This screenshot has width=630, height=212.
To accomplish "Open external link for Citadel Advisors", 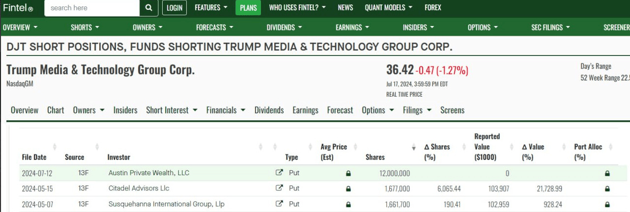I will point(279,188).
